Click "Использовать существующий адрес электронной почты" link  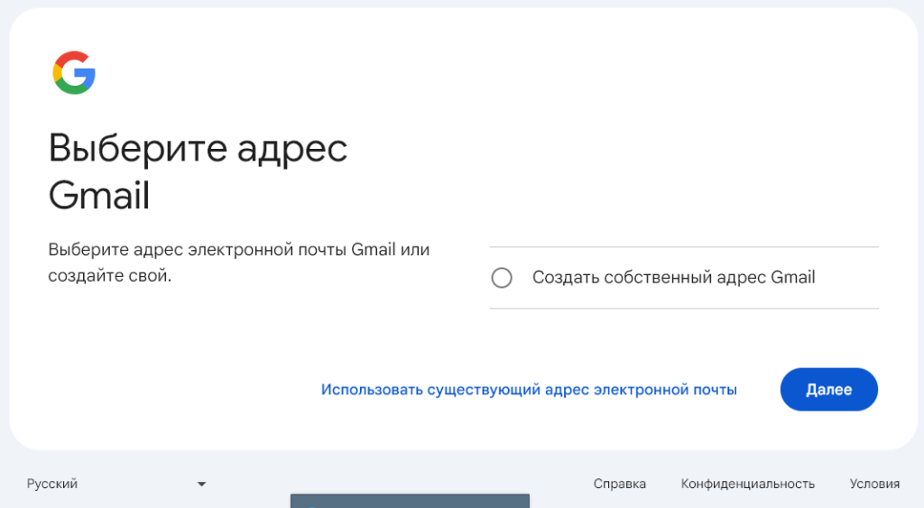point(529,390)
